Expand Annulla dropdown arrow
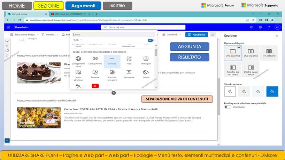This screenshot has height=160, width=285. coord(57,35)
